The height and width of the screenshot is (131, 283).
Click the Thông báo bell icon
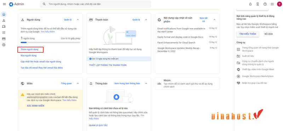click(x=91, y=84)
